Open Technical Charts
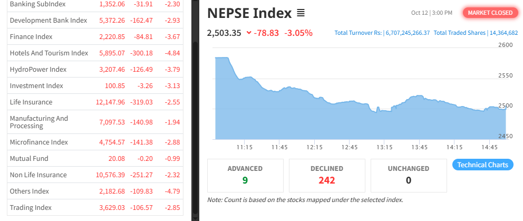The width and height of the screenshot is (523, 221). (x=482, y=165)
